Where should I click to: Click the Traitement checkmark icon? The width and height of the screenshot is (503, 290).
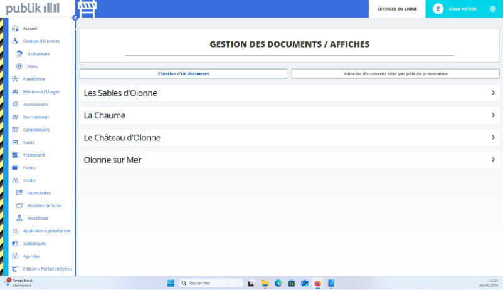(x=15, y=155)
